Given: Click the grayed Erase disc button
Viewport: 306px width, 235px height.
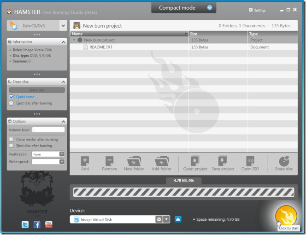Looking at the screenshot, I should (x=37, y=90).
